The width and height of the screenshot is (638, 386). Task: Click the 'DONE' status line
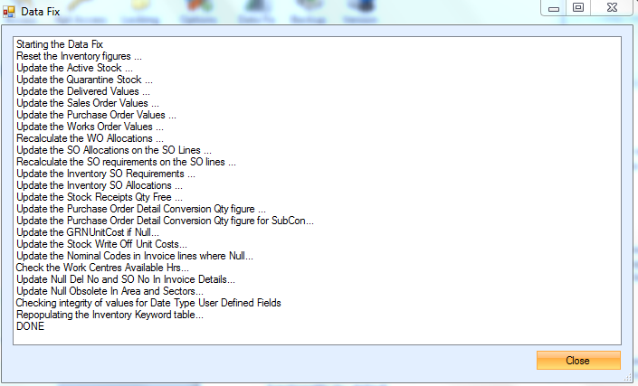[30, 326]
